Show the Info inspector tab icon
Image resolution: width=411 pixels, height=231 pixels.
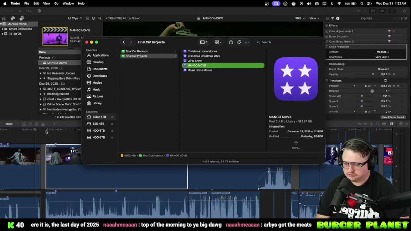338,18
